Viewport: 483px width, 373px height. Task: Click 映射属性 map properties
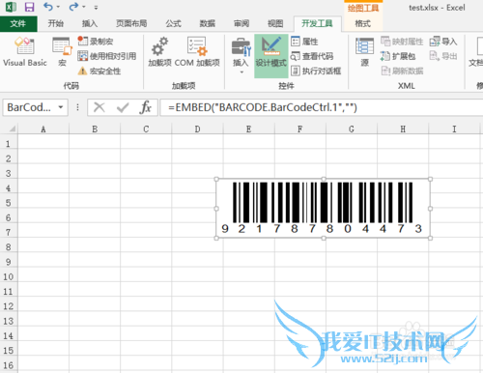click(402, 42)
